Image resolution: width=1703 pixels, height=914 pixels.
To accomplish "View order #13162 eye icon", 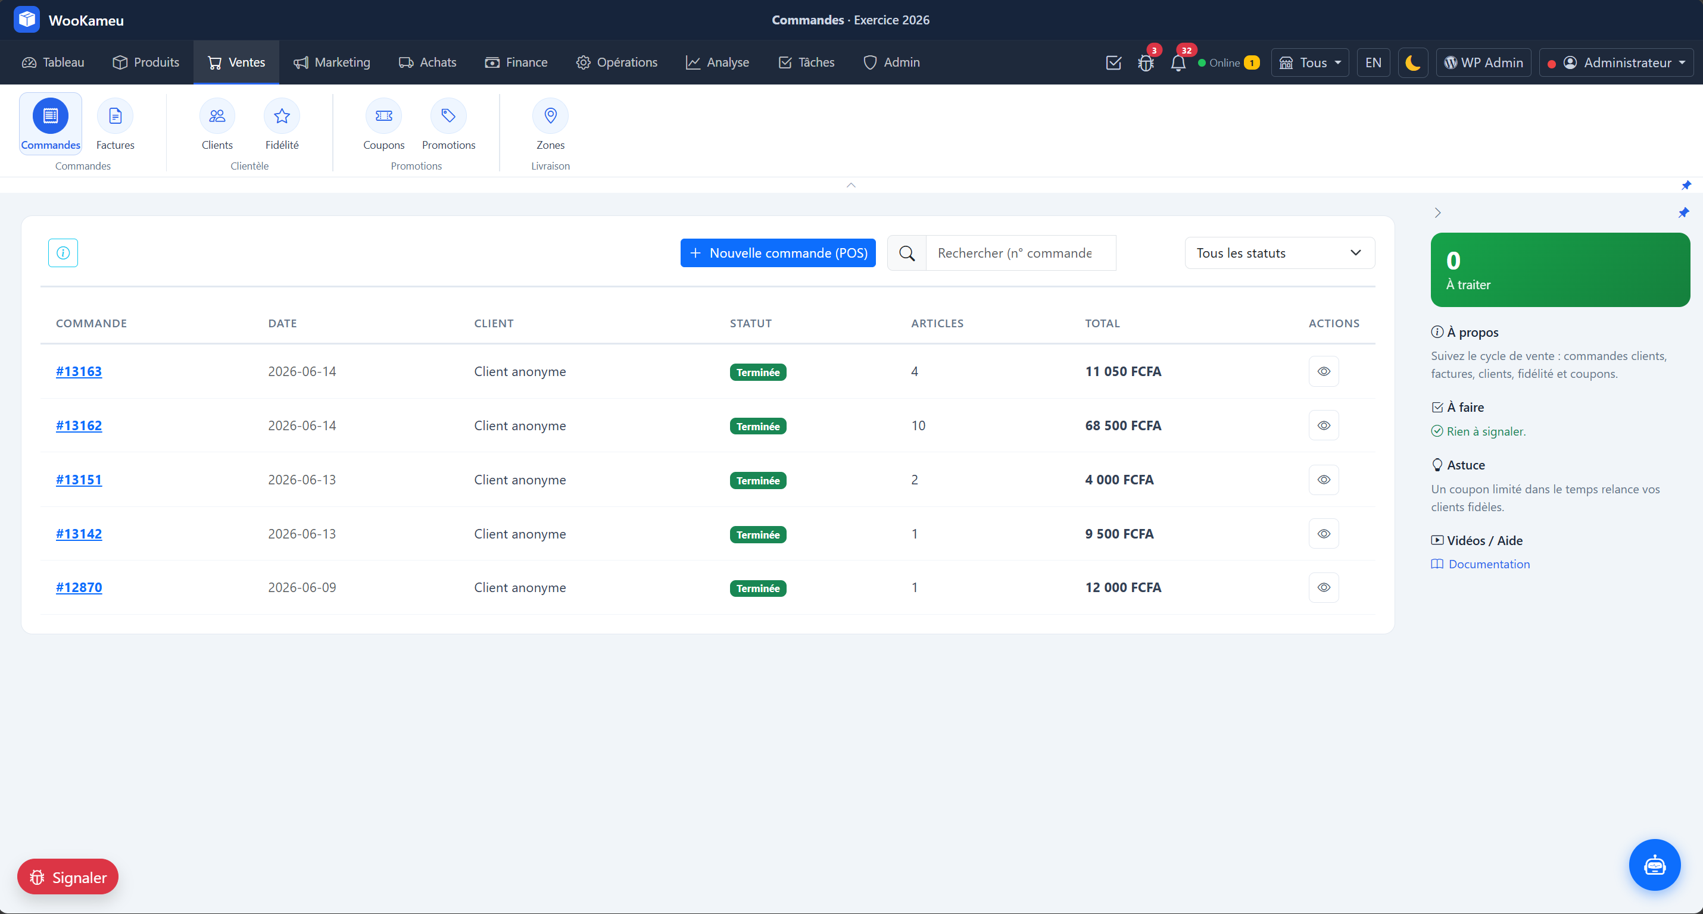I will click(x=1324, y=425).
